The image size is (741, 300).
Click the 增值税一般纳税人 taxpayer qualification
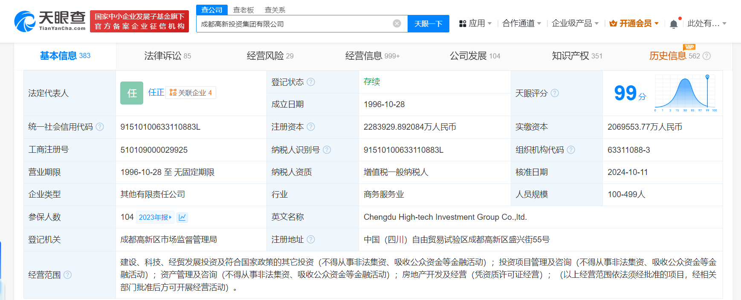pos(396,172)
